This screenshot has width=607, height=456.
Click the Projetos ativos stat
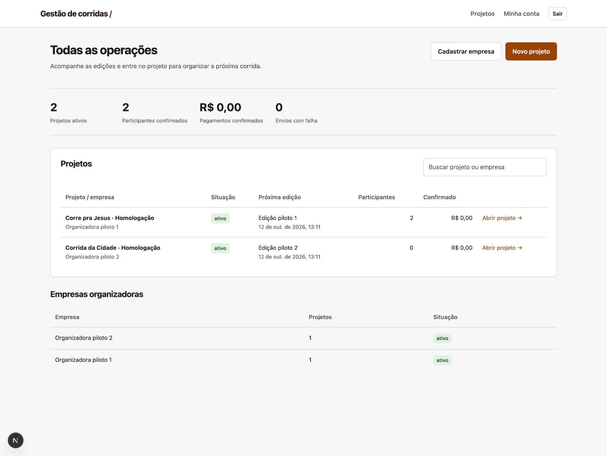click(x=68, y=112)
